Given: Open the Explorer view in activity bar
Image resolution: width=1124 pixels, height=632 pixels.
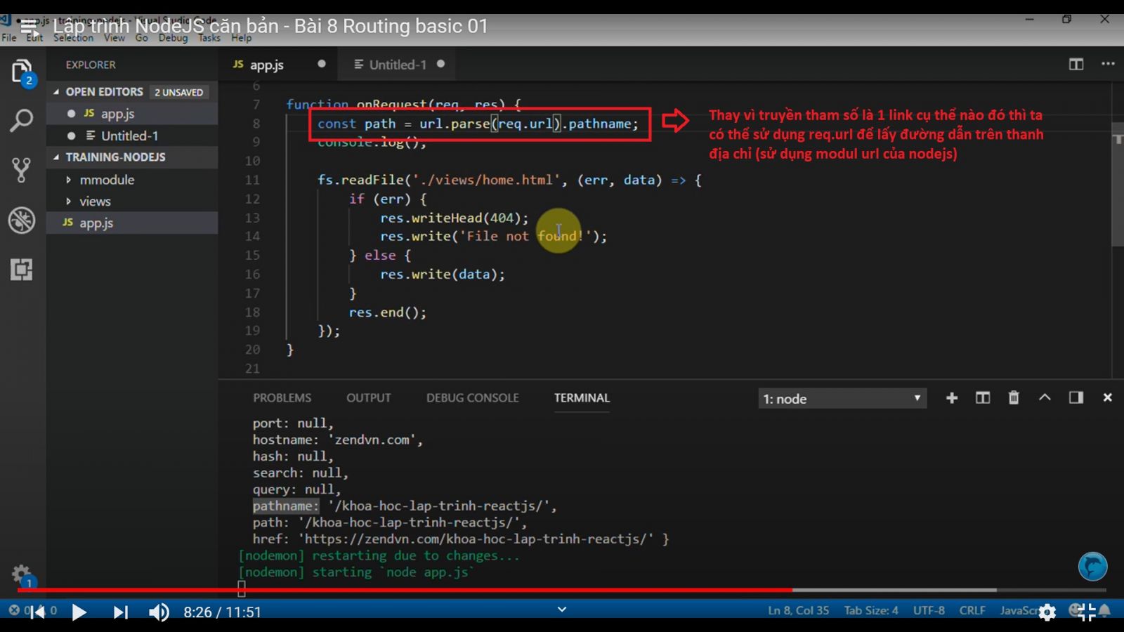Looking at the screenshot, I should pos(22,73).
